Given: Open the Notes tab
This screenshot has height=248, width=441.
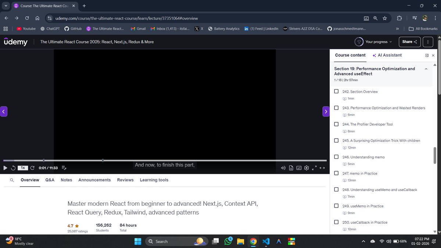Looking at the screenshot, I should pyautogui.click(x=67, y=180).
